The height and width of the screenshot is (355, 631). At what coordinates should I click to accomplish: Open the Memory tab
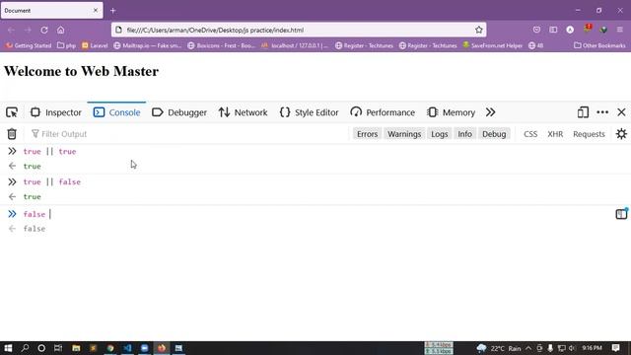pos(452,112)
